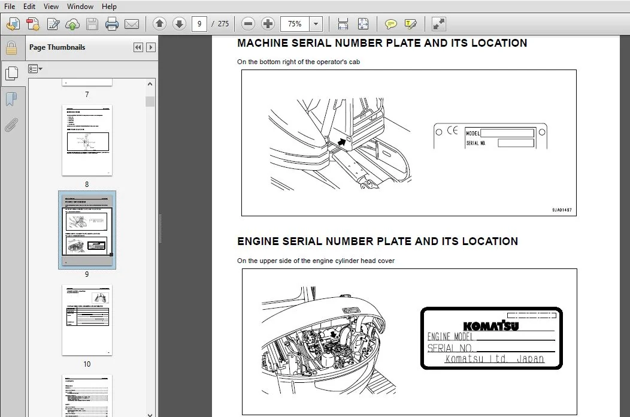The width and height of the screenshot is (630, 417).
Task: Click the Create PDF icon
Action: coord(33,24)
